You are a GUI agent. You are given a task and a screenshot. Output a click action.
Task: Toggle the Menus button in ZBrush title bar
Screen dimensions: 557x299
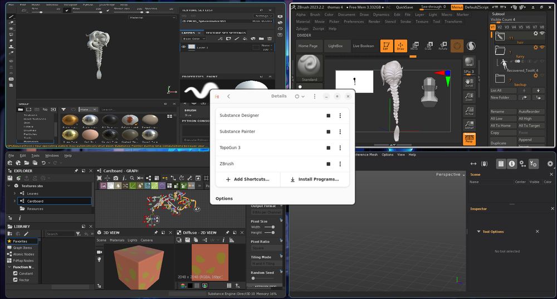(x=457, y=7)
